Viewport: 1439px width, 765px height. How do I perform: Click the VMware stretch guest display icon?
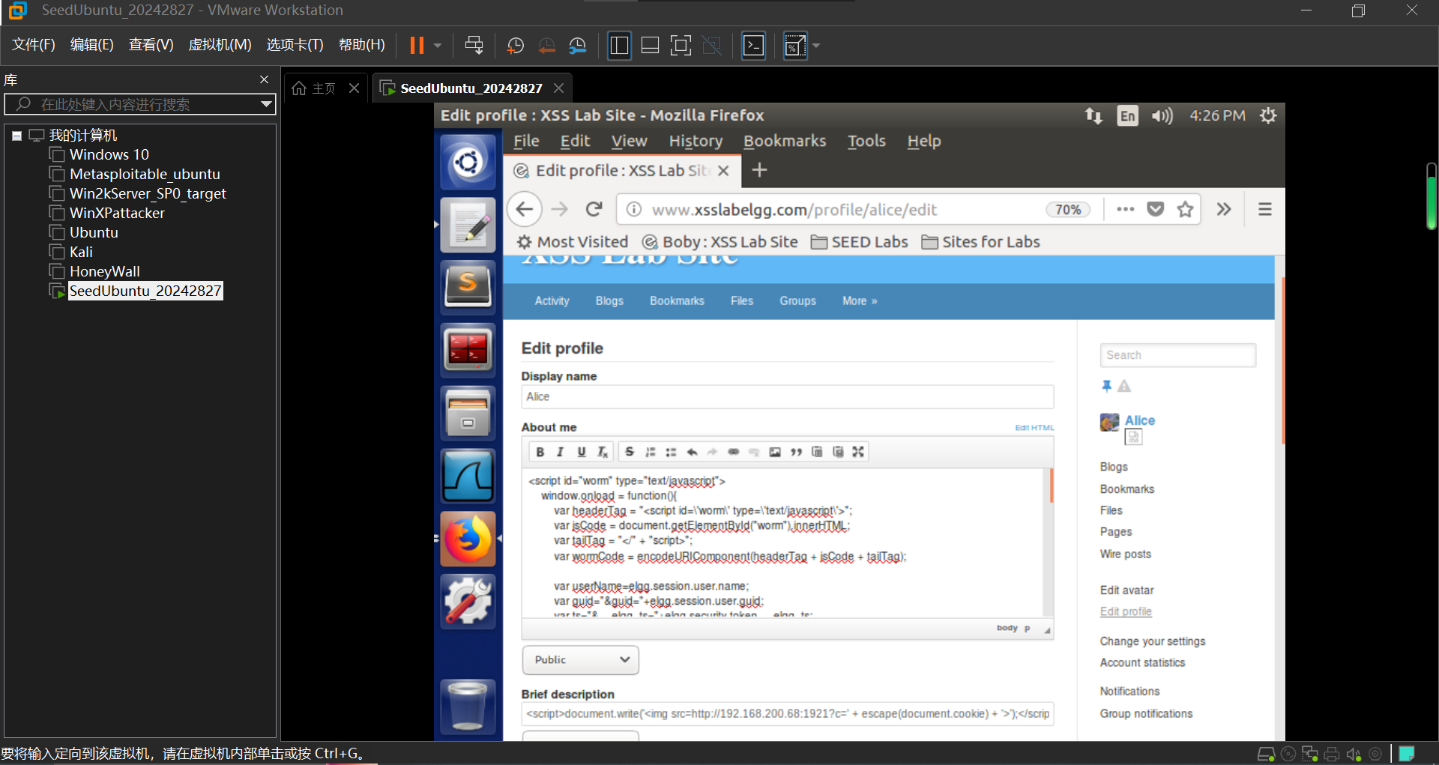pos(794,46)
